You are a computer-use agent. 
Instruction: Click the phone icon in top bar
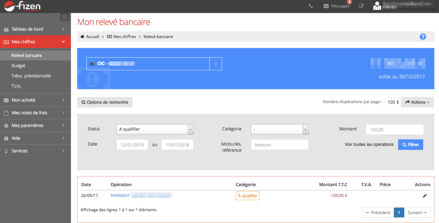[311, 6]
